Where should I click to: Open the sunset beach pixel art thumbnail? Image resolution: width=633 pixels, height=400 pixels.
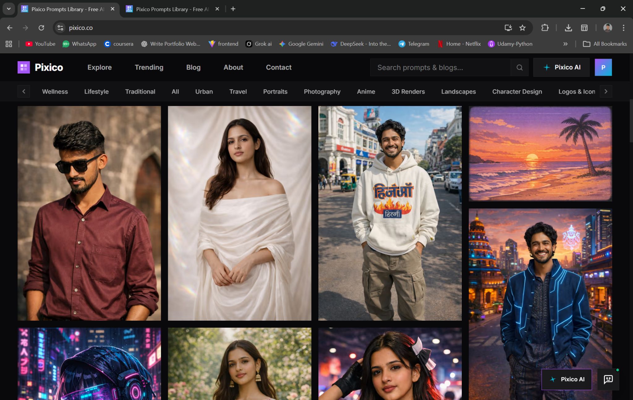coord(540,154)
